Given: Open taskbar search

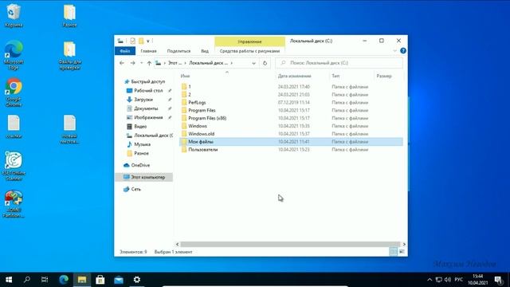Looking at the screenshot, I should tap(27, 280).
